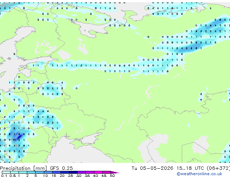
Task: Click the legend label '40'
Action: coord(95,176)
